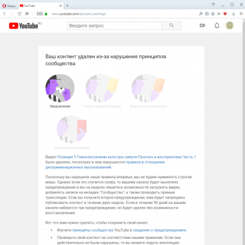
Task: Open the downloads panel icon
Action: tap(234, 14)
